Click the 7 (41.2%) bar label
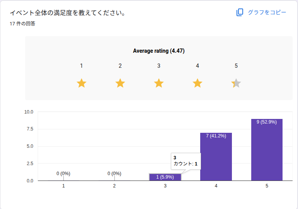The width and height of the screenshot is (298, 209). (x=216, y=136)
